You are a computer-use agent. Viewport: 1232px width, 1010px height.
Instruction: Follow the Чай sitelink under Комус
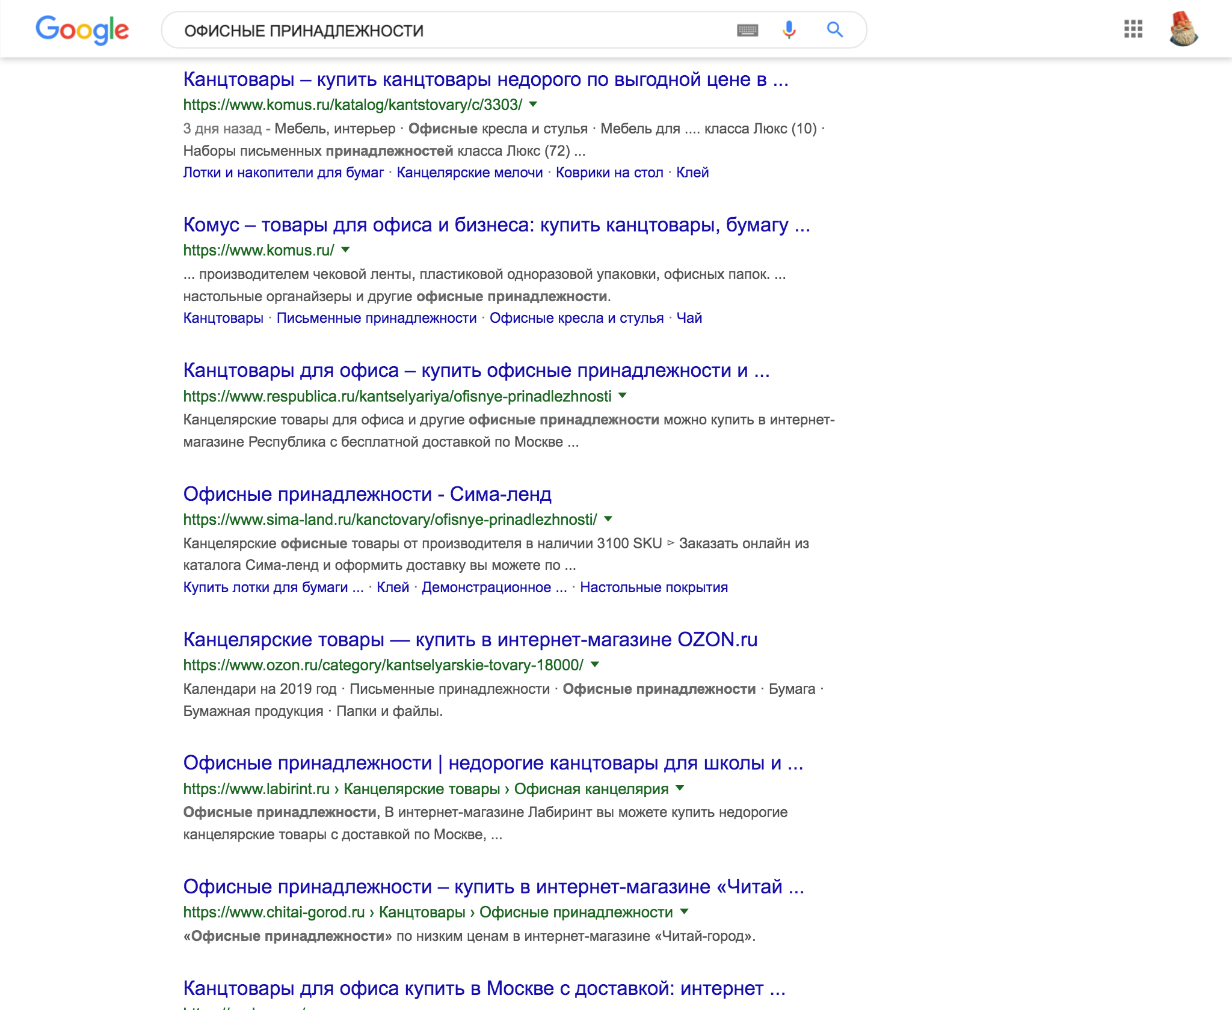coord(689,318)
